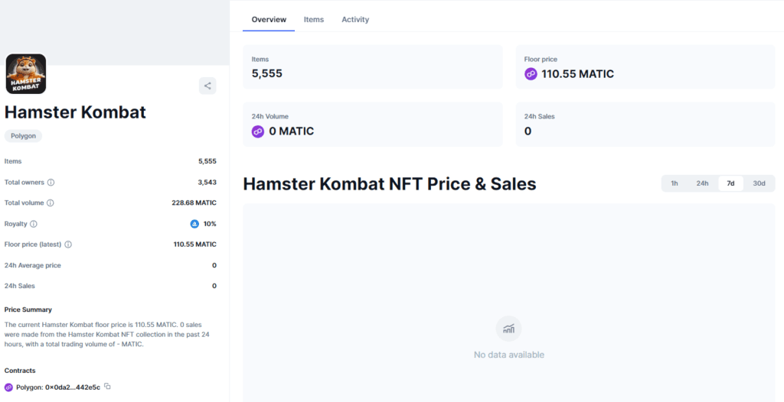Click the 24h Sales card label
The height and width of the screenshot is (402, 784).
540,116
